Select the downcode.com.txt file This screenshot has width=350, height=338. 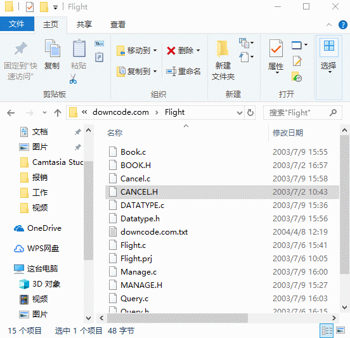(154, 232)
